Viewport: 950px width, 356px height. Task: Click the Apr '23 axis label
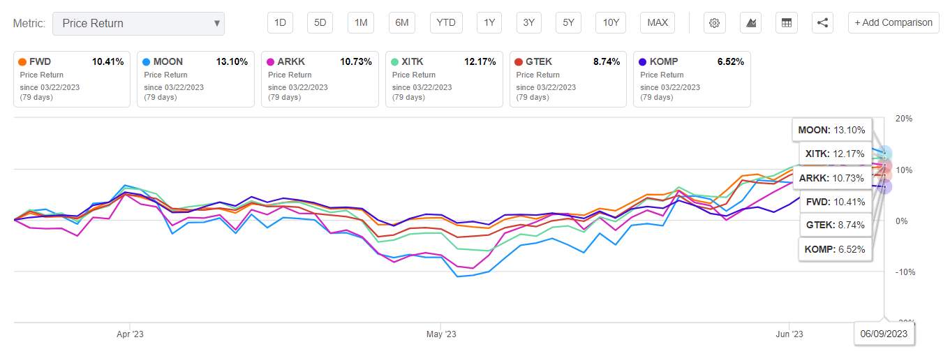coord(129,334)
